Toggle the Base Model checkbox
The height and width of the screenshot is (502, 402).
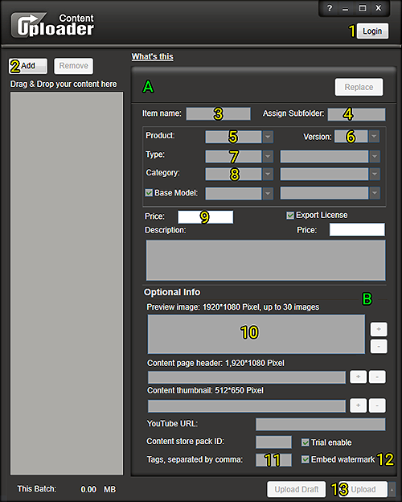tap(149, 193)
